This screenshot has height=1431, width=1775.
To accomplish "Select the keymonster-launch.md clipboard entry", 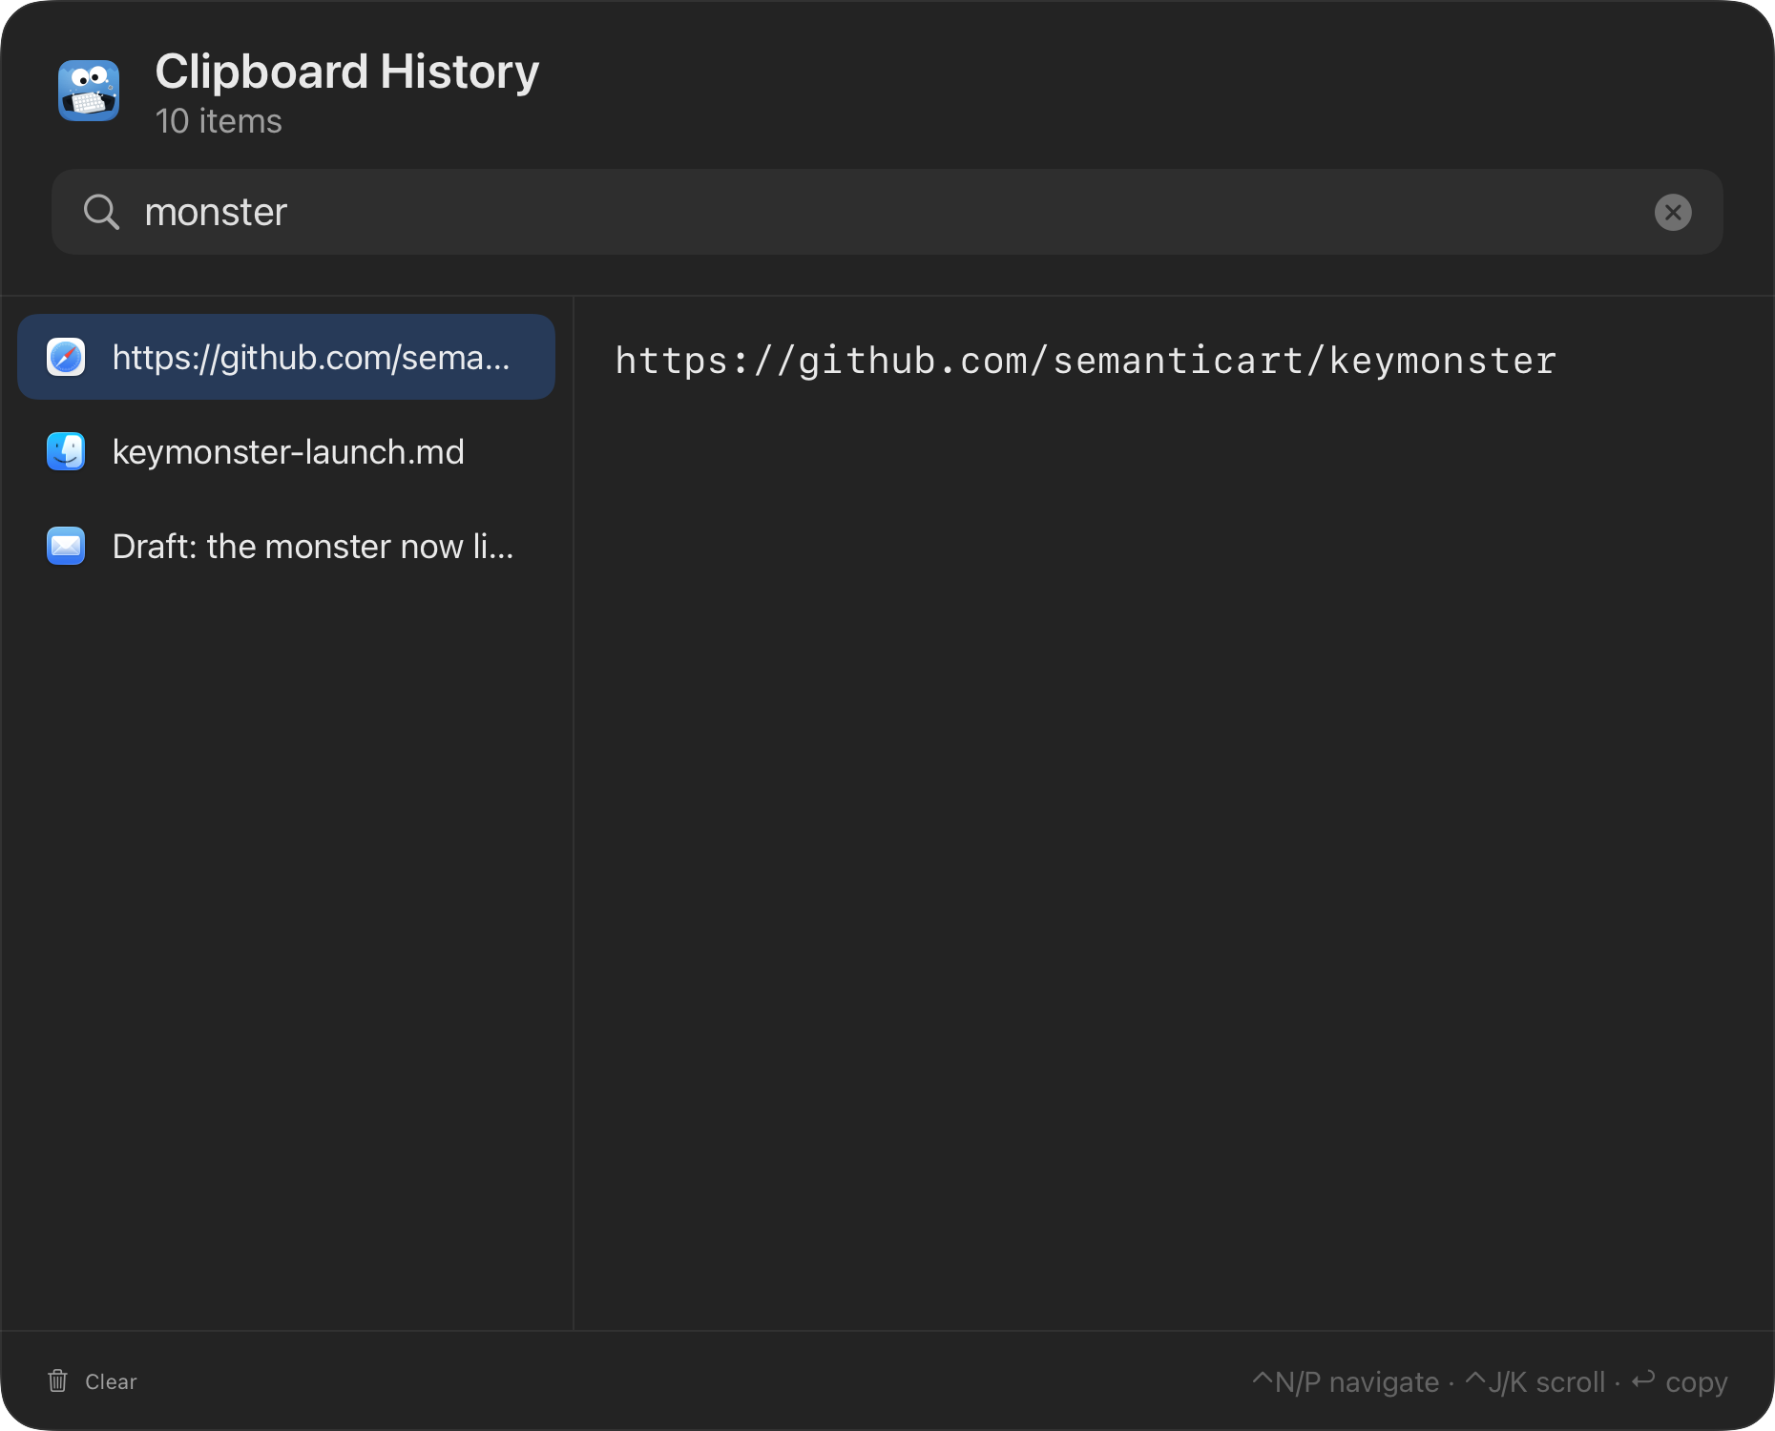I will (286, 451).
